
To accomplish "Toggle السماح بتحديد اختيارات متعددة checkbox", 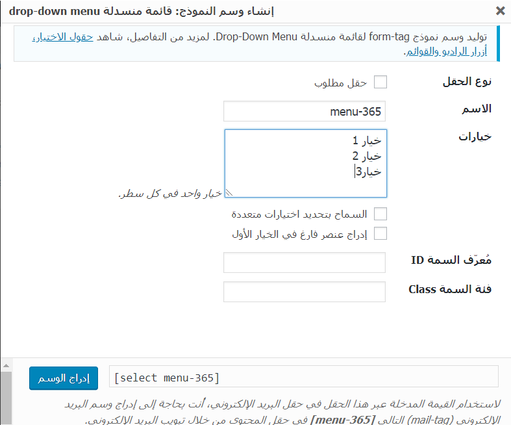I will coord(380,214).
